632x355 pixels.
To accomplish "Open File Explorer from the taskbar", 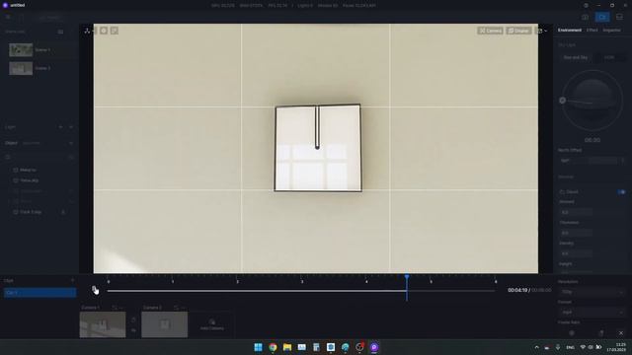I will pos(287,347).
